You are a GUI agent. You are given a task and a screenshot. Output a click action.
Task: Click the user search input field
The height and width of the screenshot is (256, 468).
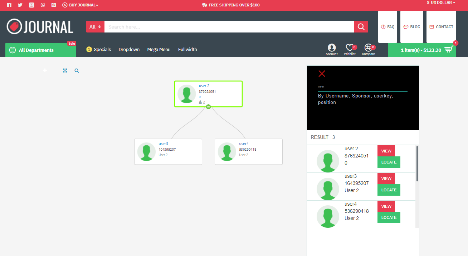(362, 87)
